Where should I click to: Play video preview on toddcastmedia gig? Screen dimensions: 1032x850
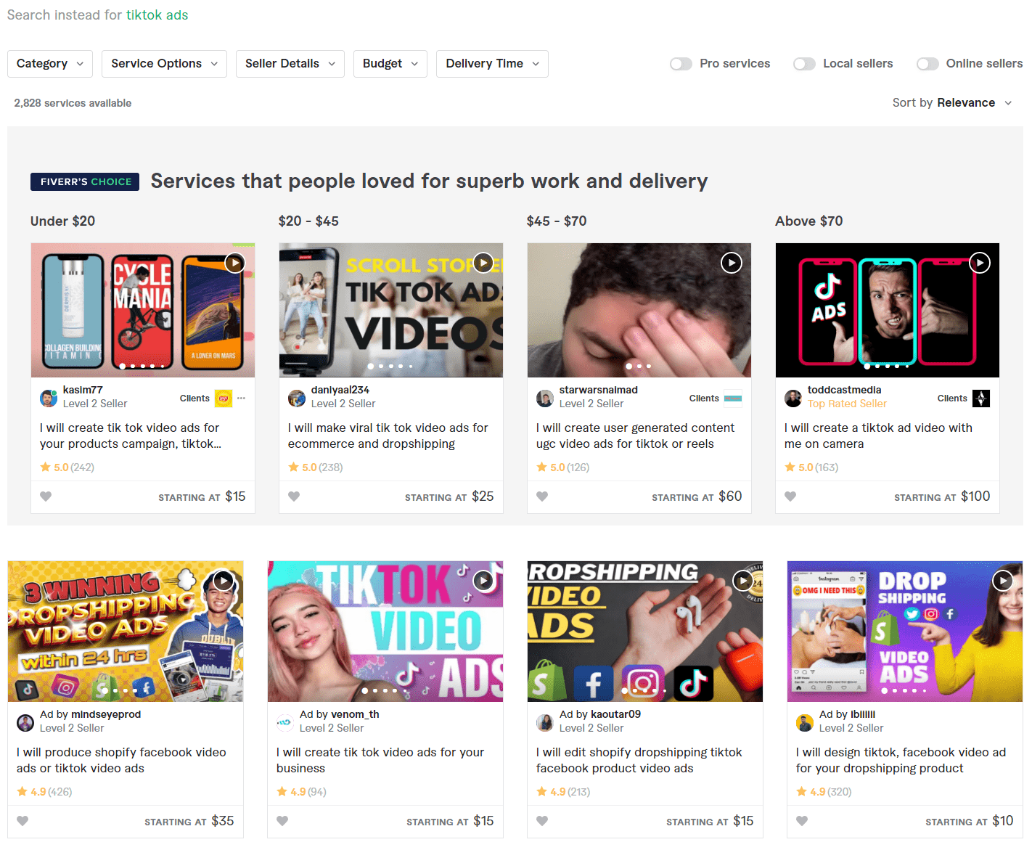click(x=980, y=263)
